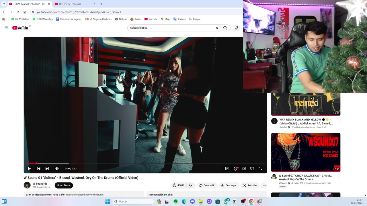Like the video with 400 K thumbs-up
The image size is (367, 206).
[178, 185]
